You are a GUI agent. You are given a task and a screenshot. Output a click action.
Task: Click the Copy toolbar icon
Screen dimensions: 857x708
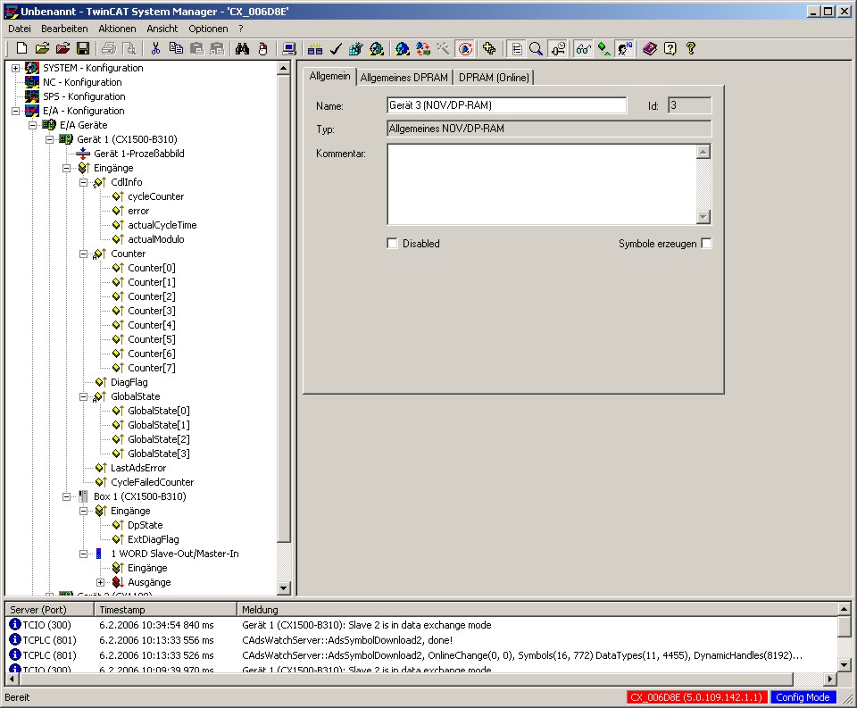[x=176, y=48]
